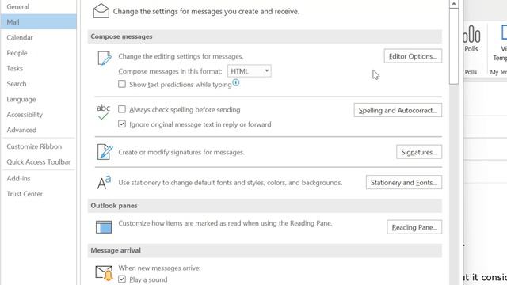Click the message arrival bell envelope icon
Screen dimensions: 507x285
click(x=104, y=273)
